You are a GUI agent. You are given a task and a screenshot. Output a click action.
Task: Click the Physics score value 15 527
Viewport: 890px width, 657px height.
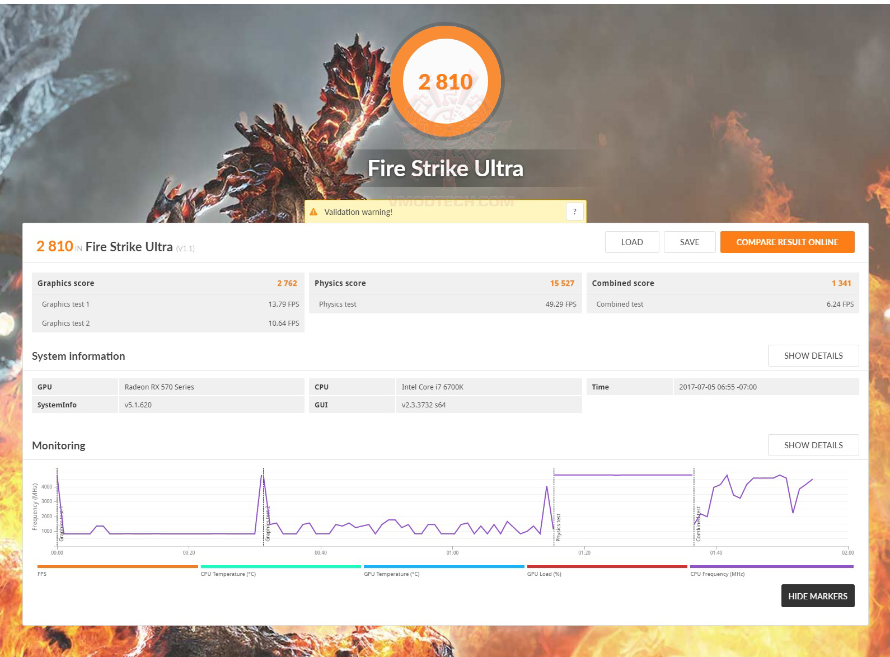click(562, 283)
